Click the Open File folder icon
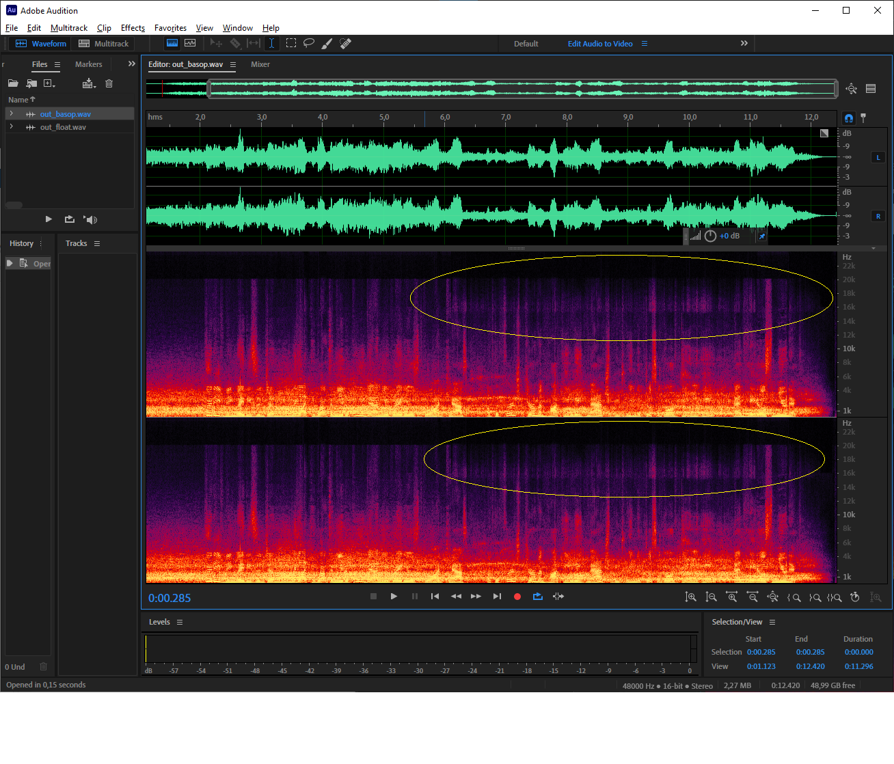 pyautogui.click(x=13, y=83)
